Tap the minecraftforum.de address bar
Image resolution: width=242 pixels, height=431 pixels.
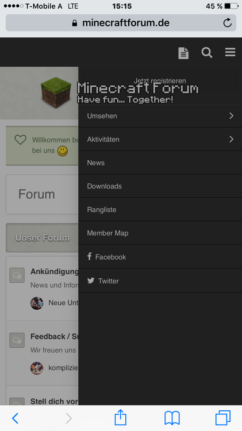click(121, 23)
